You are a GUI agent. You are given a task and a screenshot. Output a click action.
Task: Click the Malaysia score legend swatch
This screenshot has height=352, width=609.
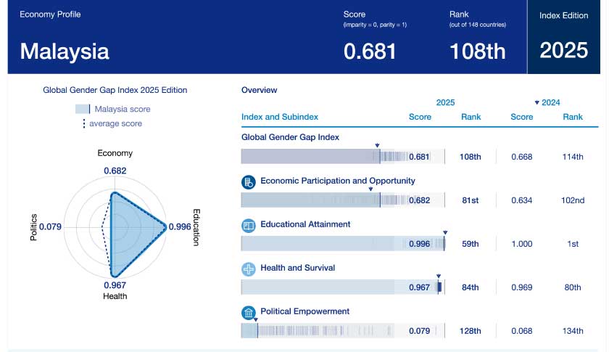[83, 110]
